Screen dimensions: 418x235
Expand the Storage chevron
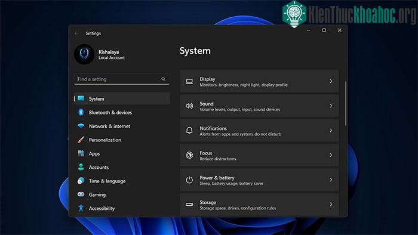[331, 205]
